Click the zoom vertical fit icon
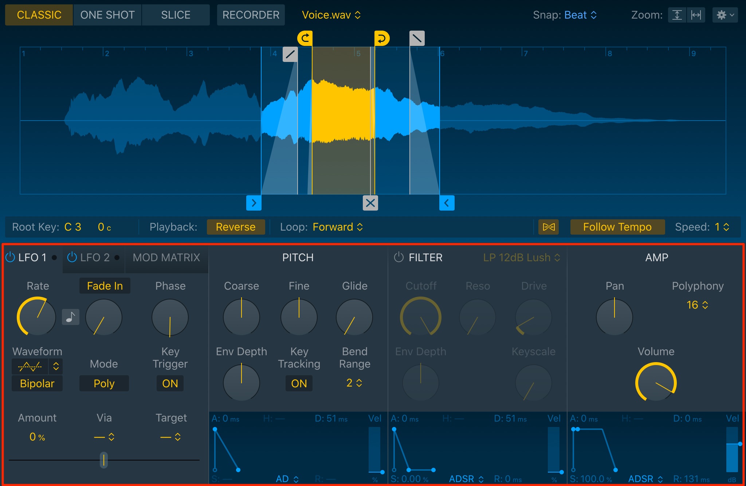The height and width of the screenshot is (486, 746). (677, 15)
